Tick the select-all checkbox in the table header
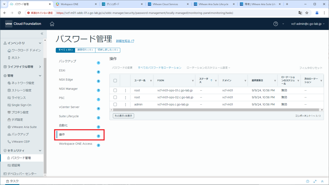Image resolution: width=329 pixels, height=185 pixels. (x=115, y=81)
